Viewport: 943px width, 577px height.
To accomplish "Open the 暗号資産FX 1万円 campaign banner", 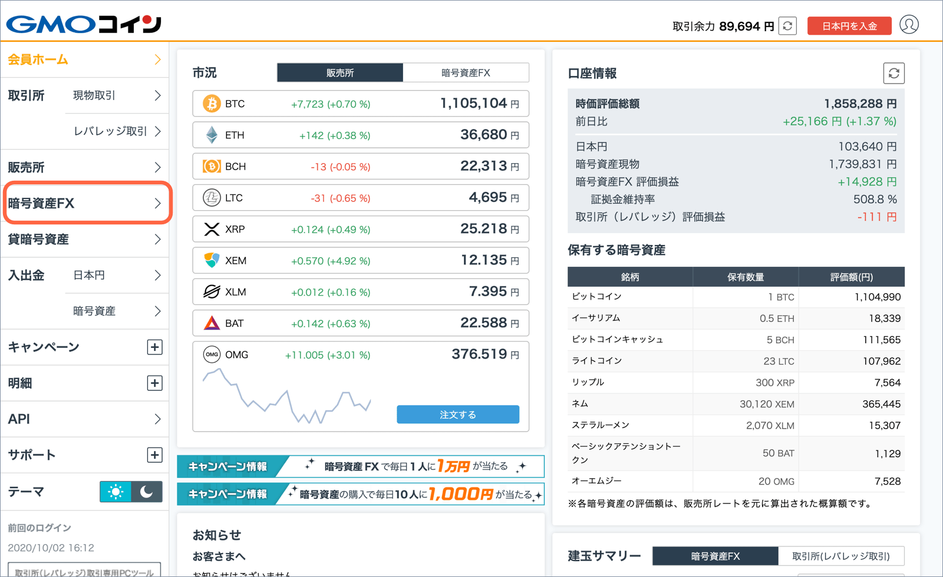I will pyautogui.click(x=361, y=466).
